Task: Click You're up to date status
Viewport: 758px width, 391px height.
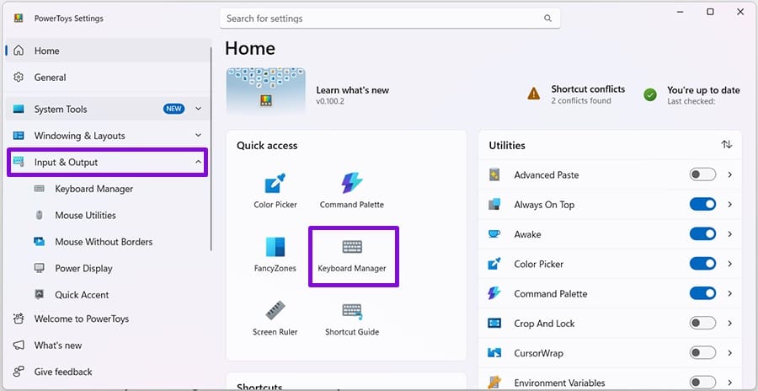Action: (703, 90)
